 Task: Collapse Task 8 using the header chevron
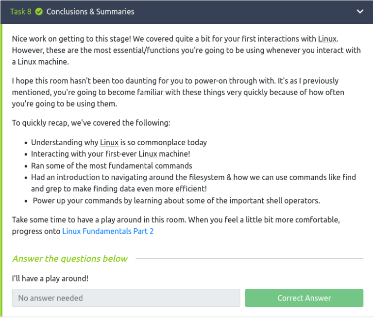(x=360, y=11)
